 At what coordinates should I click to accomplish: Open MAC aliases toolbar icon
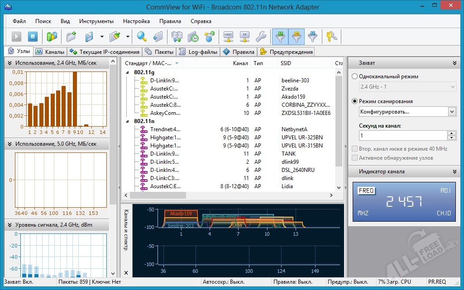pyautogui.click(x=228, y=37)
